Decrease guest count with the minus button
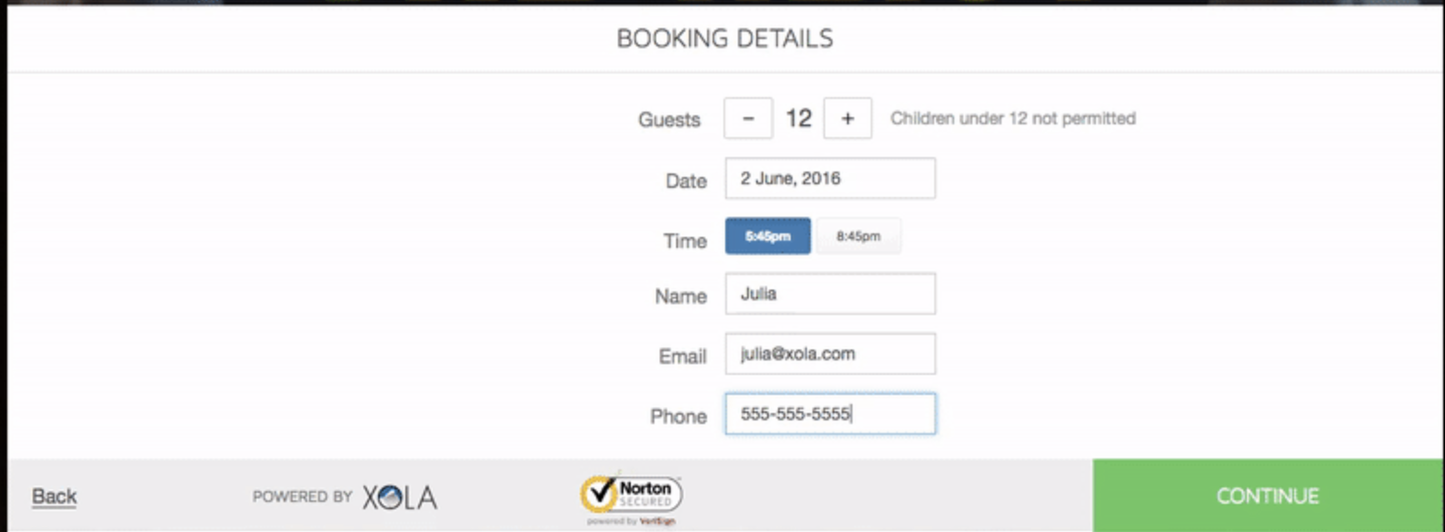Screen dimensions: 1445x532 click(748, 118)
